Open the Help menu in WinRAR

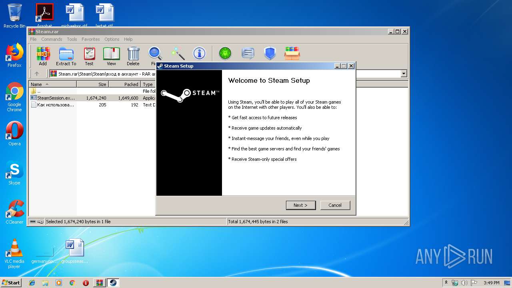(x=128, y=39)
